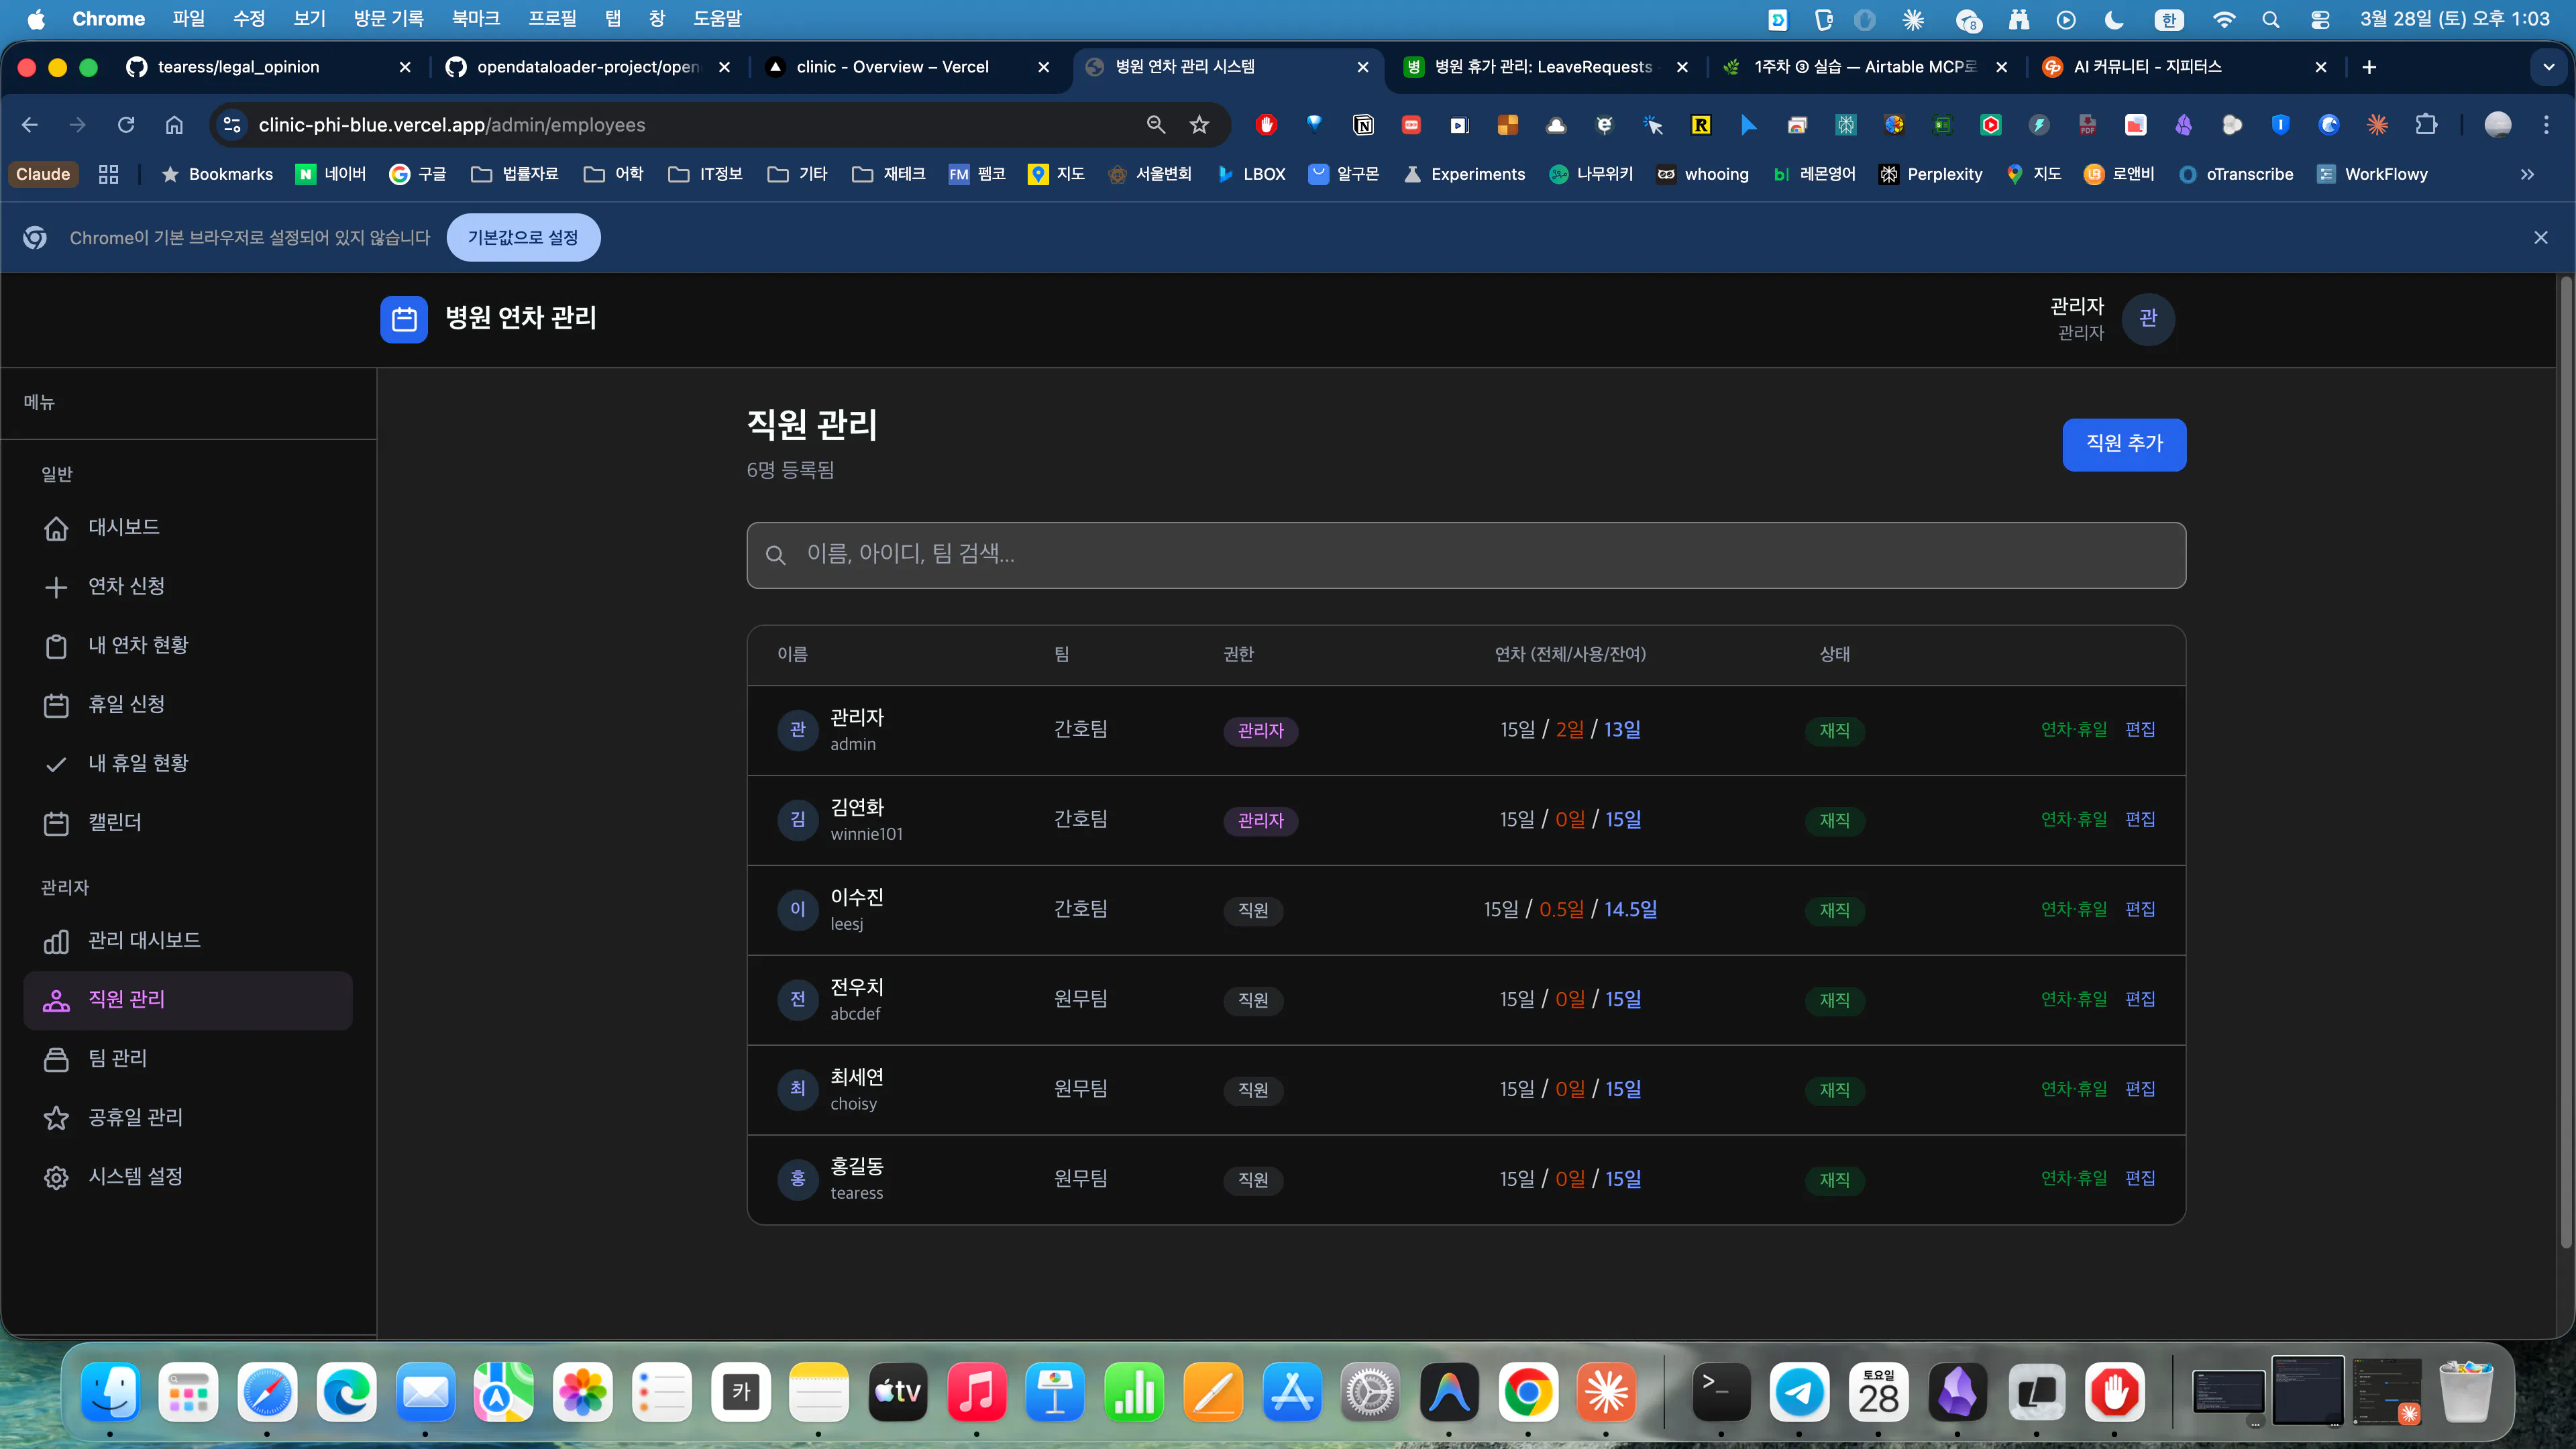Click 기본값으로 설정 button
The height and width of the screenshot is (1449, 2576).
(523, 237)
